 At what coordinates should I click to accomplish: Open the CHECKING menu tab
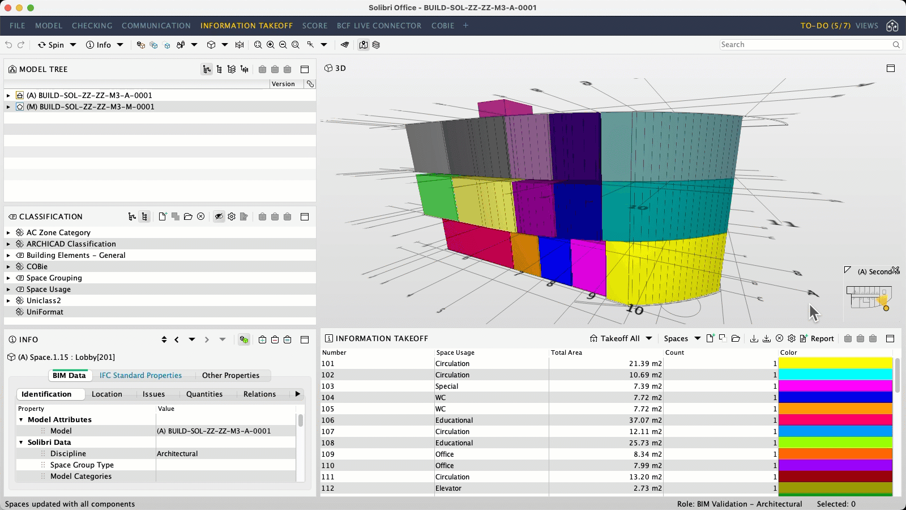coord(92,25)
